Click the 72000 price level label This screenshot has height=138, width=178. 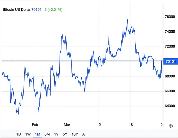click(x=169, y=46)
